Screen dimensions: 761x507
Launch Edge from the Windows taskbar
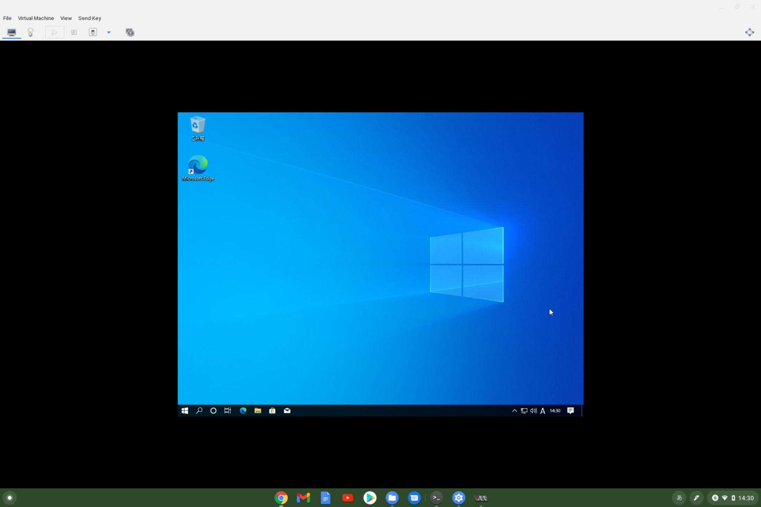point(243,410)
